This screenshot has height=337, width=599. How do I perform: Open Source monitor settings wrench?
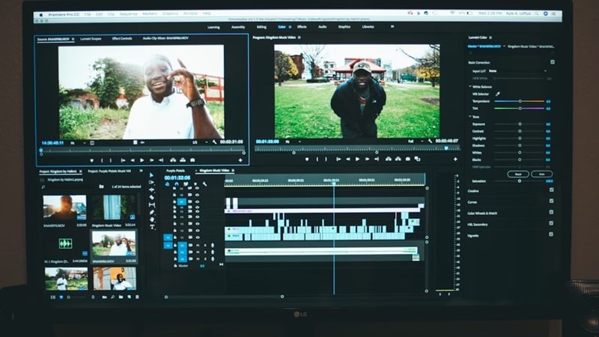(x=214, y=142)
